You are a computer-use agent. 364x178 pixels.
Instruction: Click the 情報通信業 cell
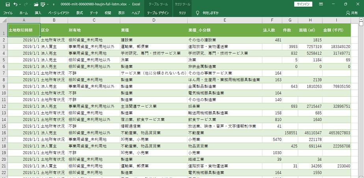[x=154, y=127]
